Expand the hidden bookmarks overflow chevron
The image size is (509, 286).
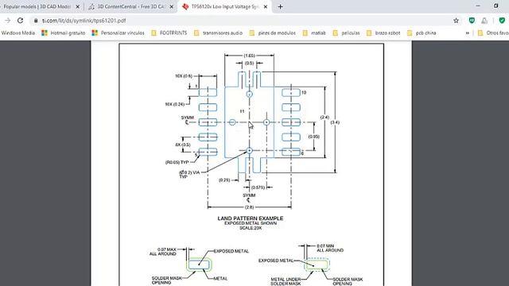467,33
